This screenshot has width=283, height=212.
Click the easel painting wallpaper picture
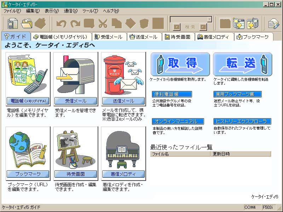(x=76, y=149)
